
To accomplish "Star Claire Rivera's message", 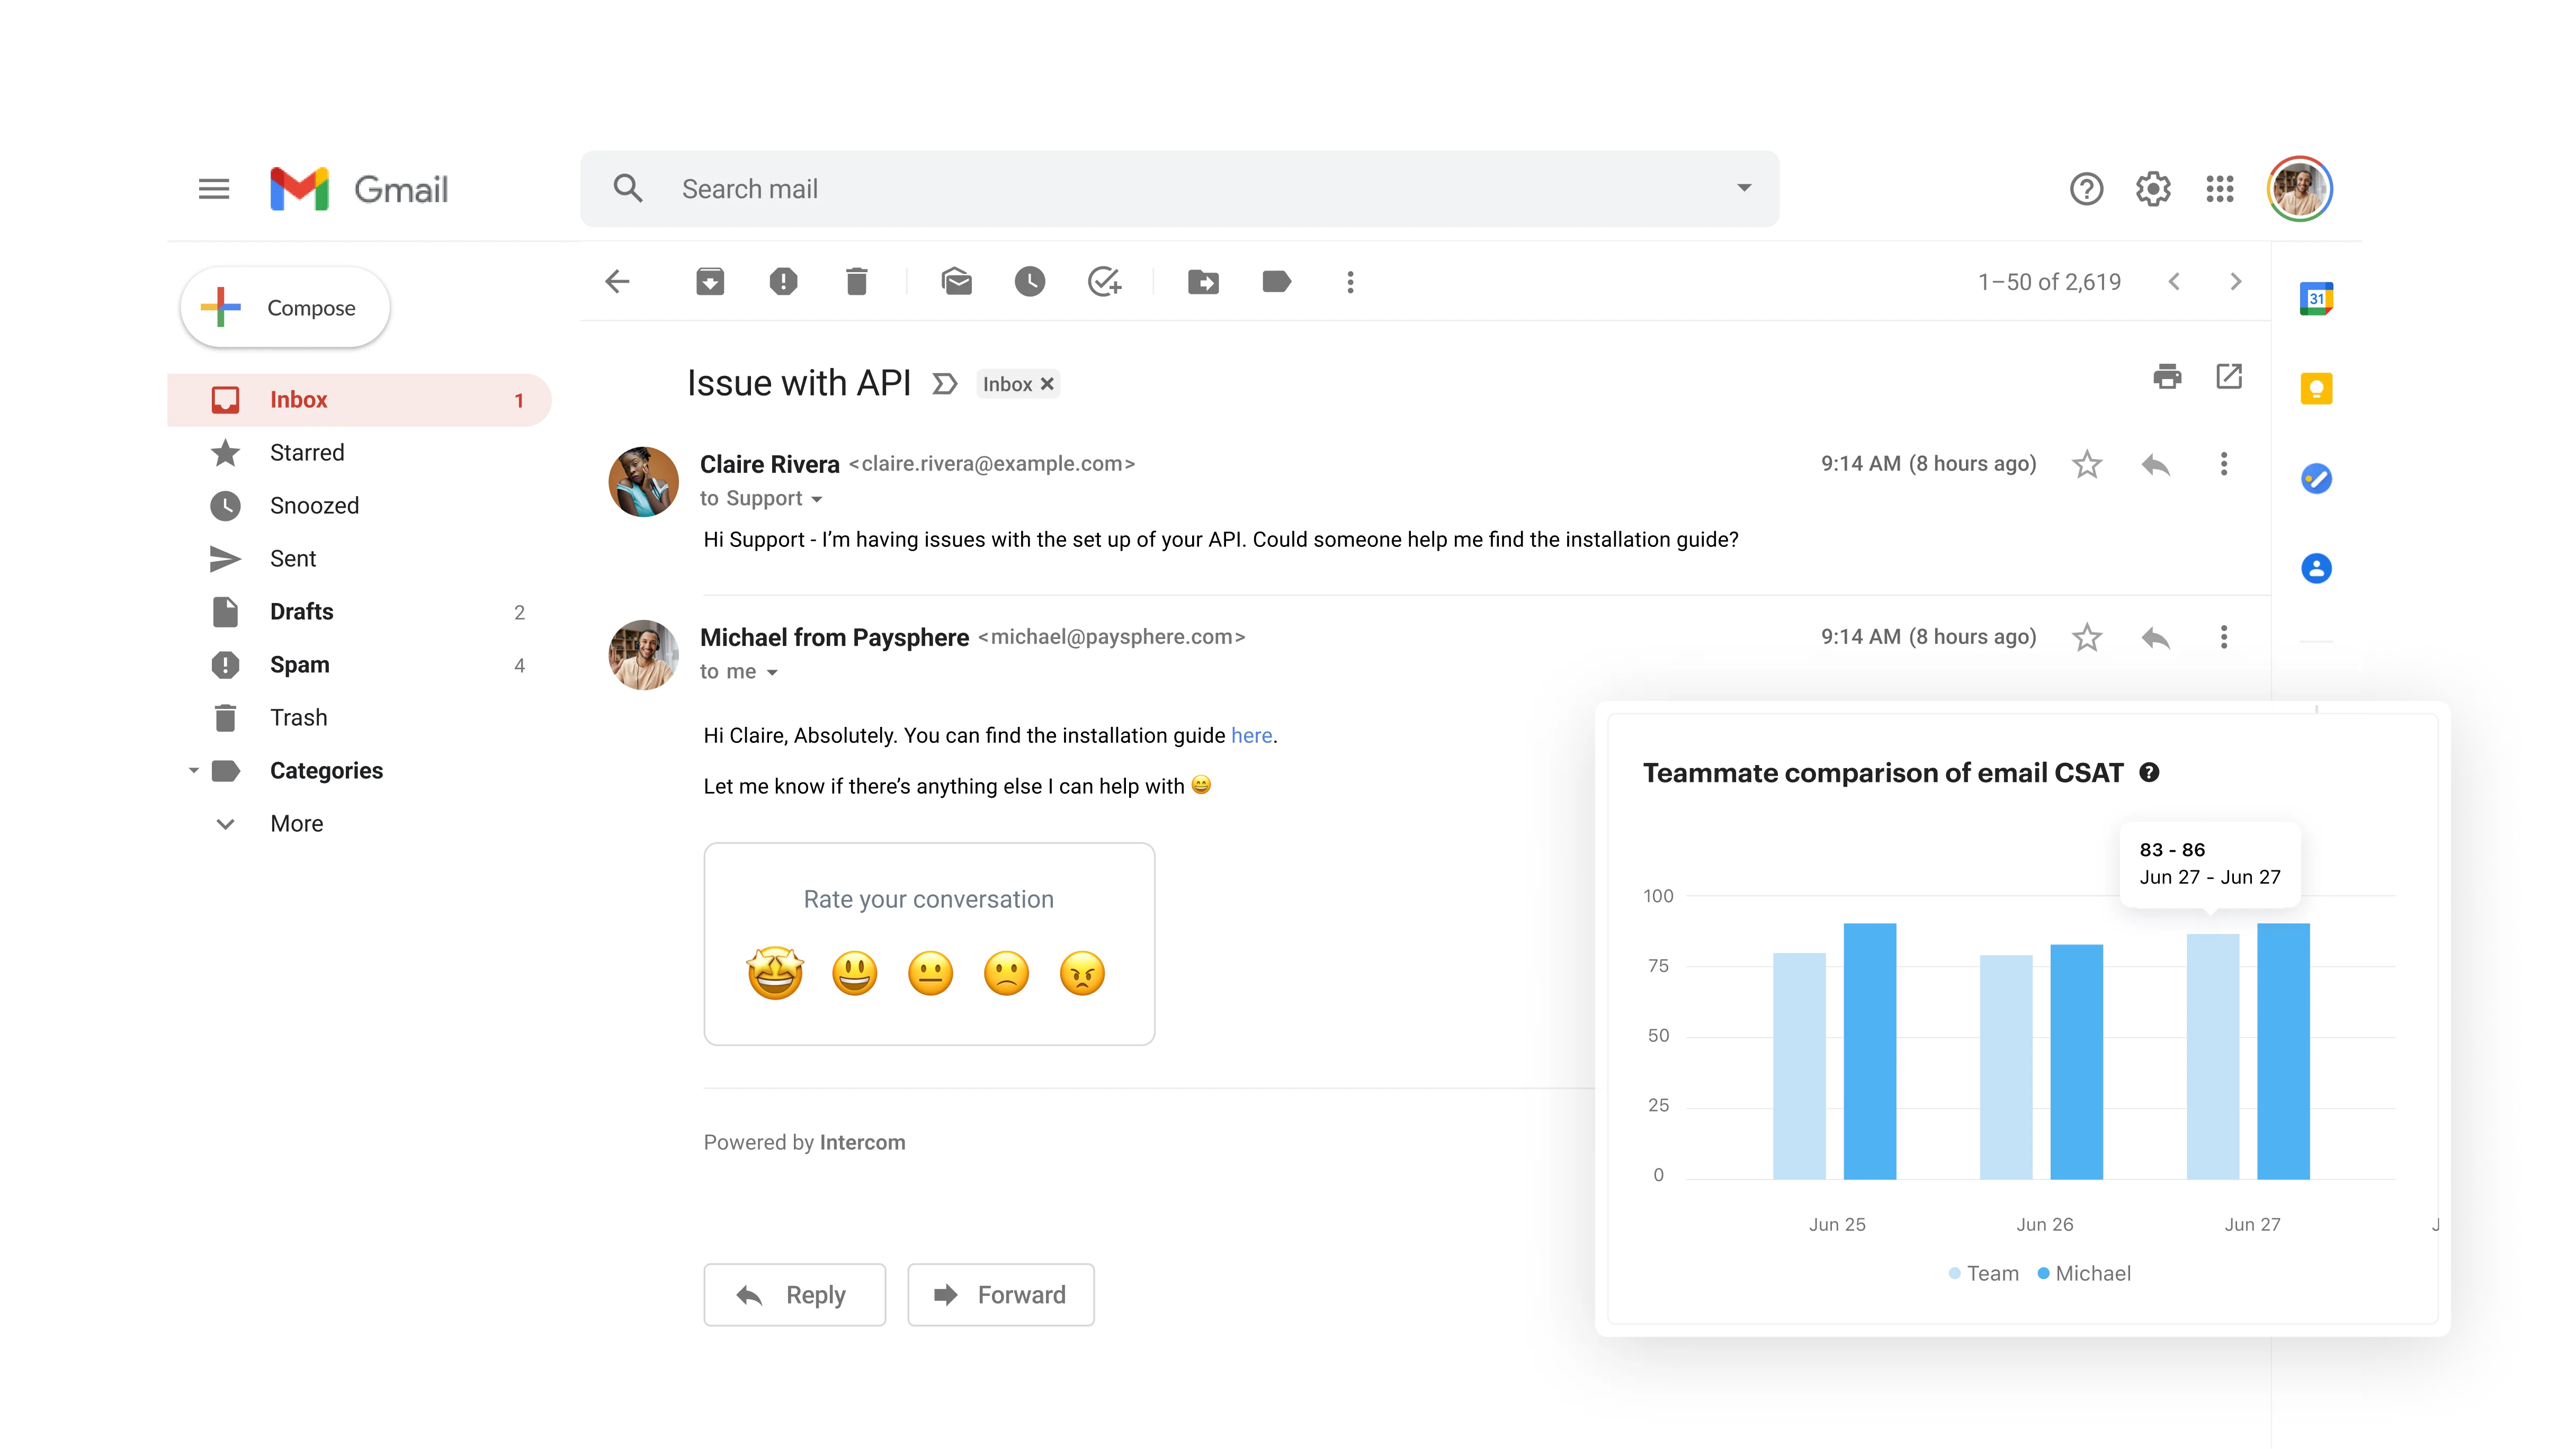I will click(2086, 465).
